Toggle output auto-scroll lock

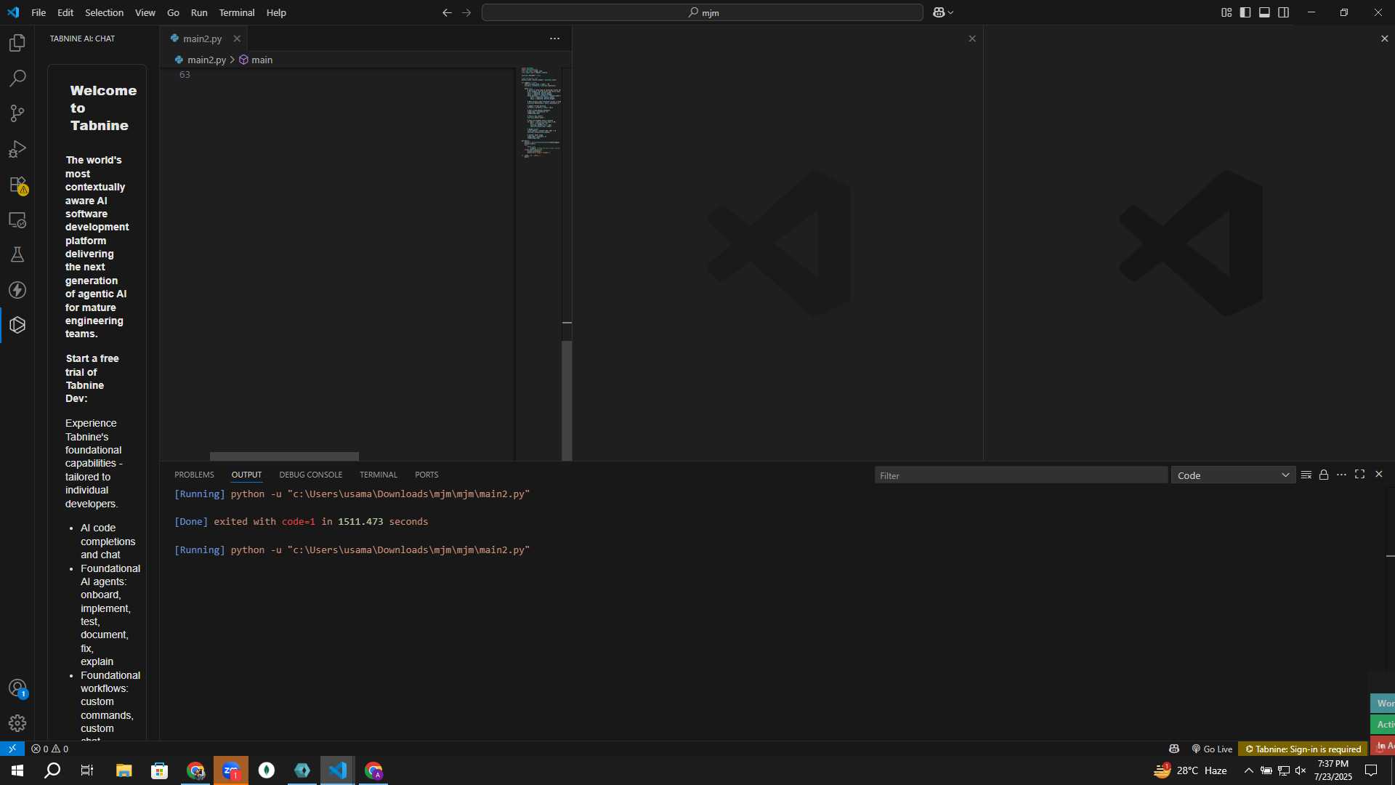tap(1324, 475)
